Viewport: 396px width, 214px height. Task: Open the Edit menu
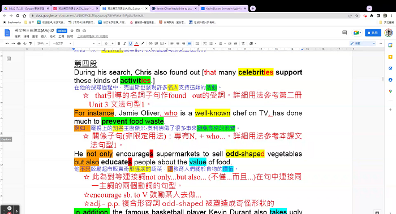pos(26,36)
